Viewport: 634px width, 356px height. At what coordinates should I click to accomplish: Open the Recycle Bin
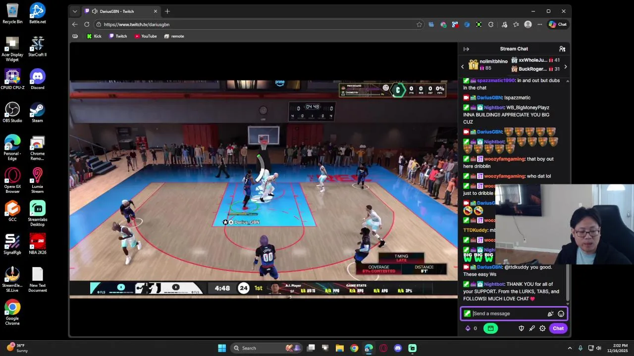point(12,14)
